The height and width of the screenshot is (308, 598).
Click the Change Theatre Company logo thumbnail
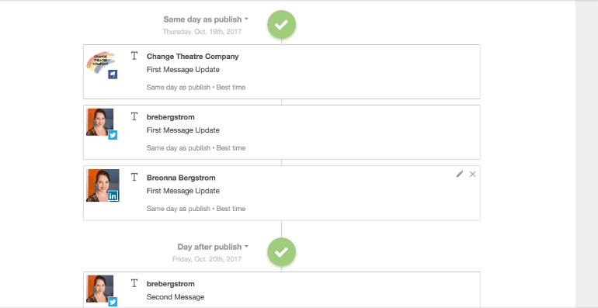click(101, 63)
